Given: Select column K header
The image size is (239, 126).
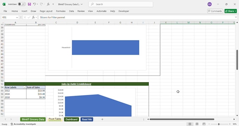Looking at the screenshot, I should (x=166, y=22).
